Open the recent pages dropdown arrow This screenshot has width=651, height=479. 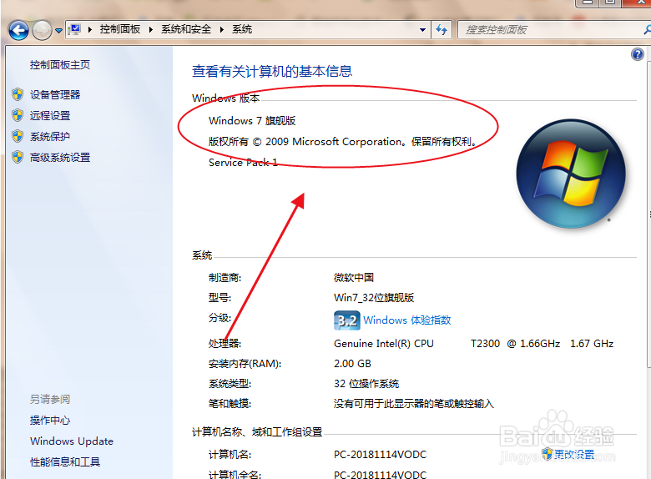click(x=58, y=31)
